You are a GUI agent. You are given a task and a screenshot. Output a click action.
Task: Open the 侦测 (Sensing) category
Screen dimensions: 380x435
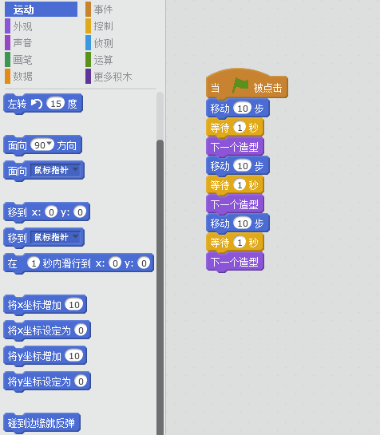(99, 43)
